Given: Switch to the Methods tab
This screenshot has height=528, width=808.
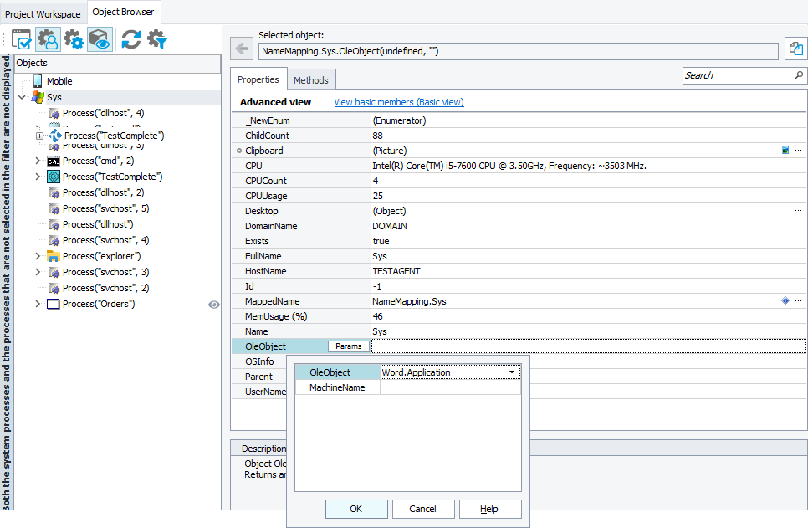Looking at the screenshot, I should coord(310,79).
